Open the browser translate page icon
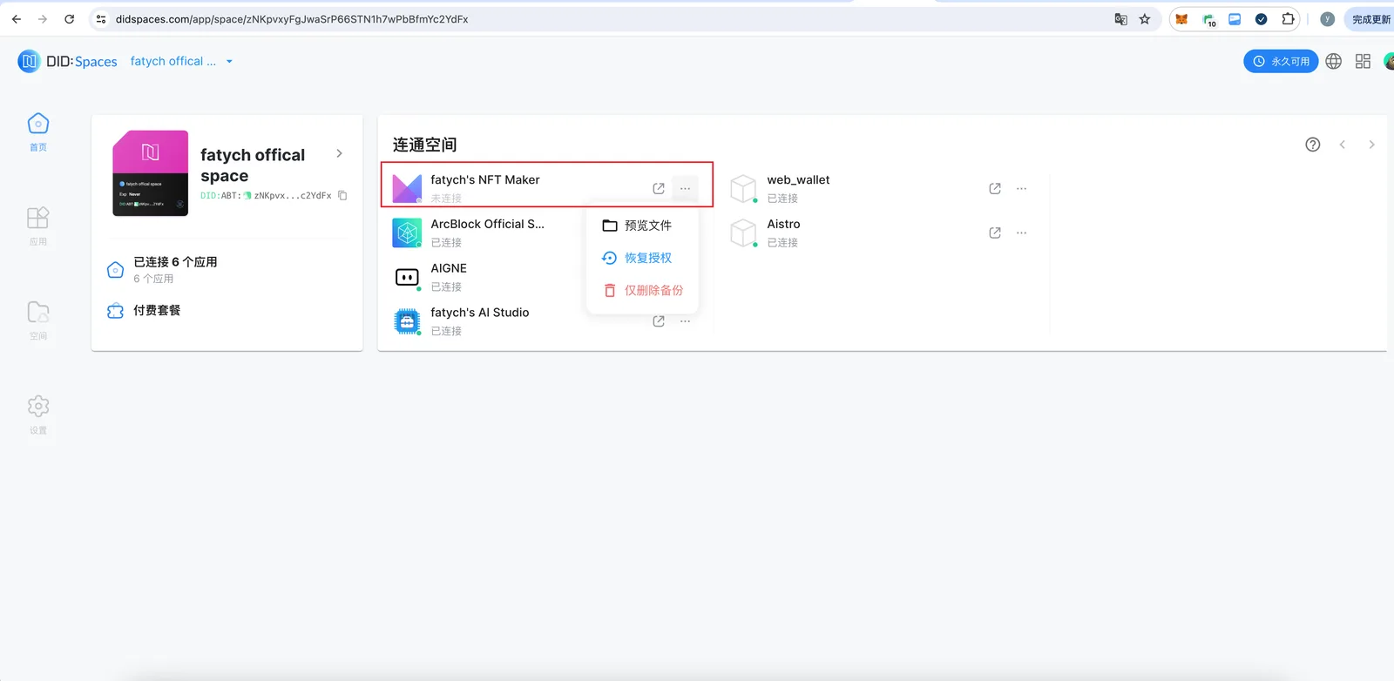1394x681 pixels. click(1120, 19)
